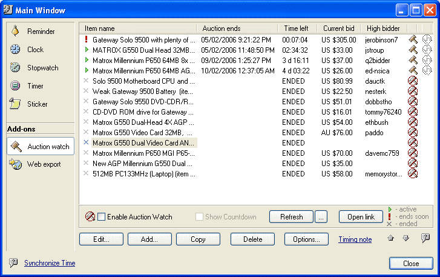Click the gavel icon on q2bidder row

(x=413, y=60)
